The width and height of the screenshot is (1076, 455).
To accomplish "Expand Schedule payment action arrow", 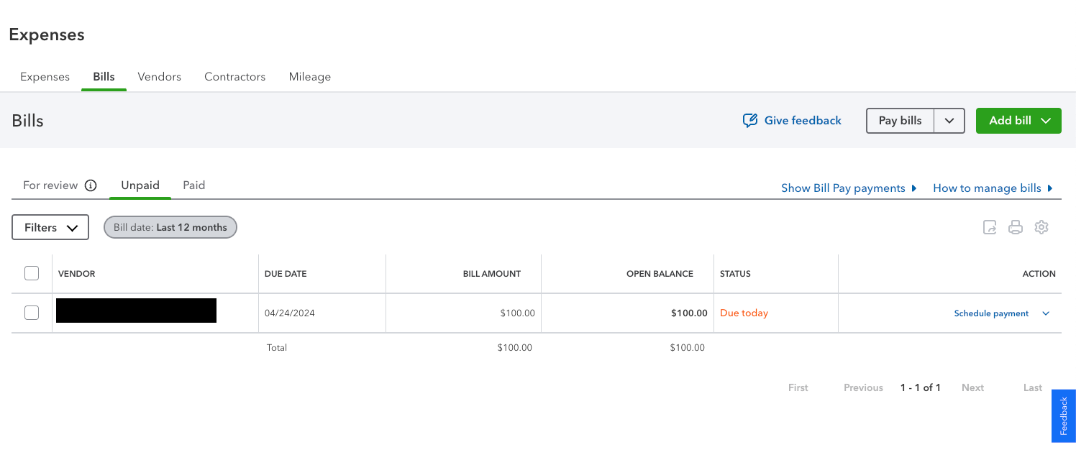I will 1046,313.
